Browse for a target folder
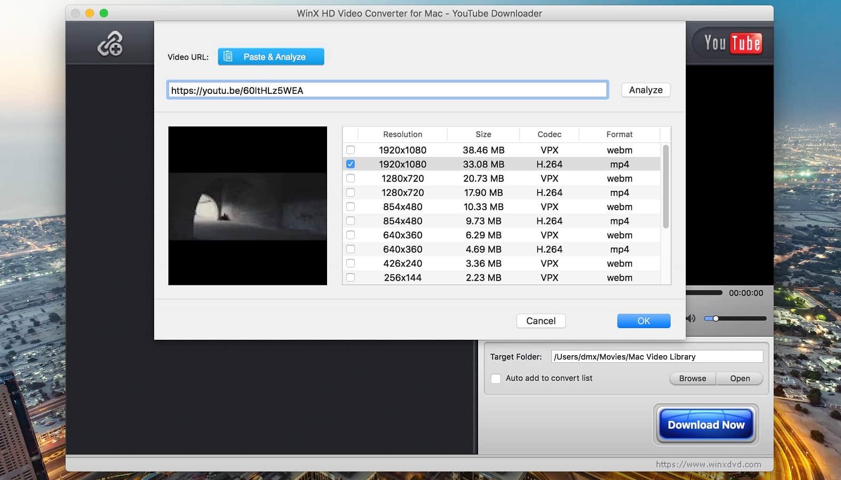Screen dimensions: 841x480 [692, 378]
